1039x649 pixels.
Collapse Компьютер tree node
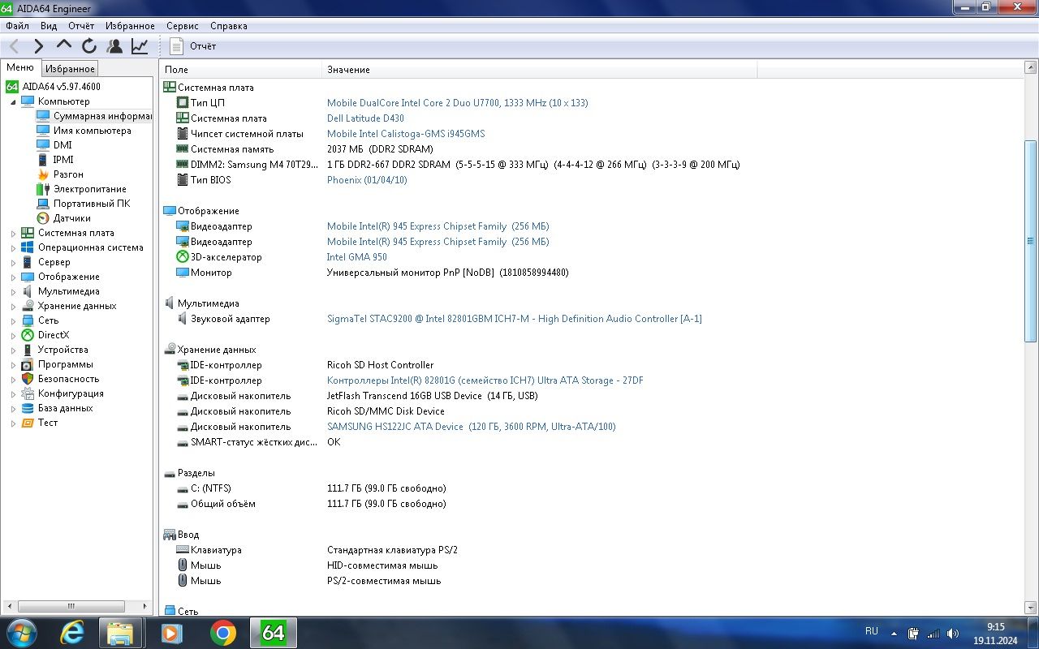click(x=13, y=101)
